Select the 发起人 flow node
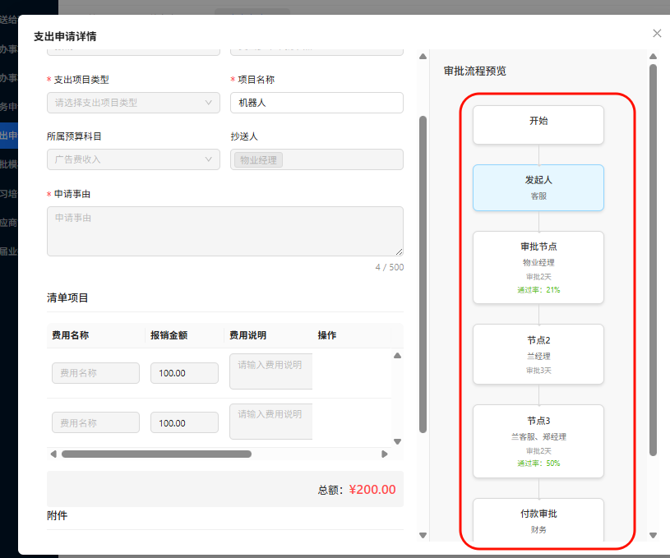Viewport: 670px width, 558px height. 538,187
